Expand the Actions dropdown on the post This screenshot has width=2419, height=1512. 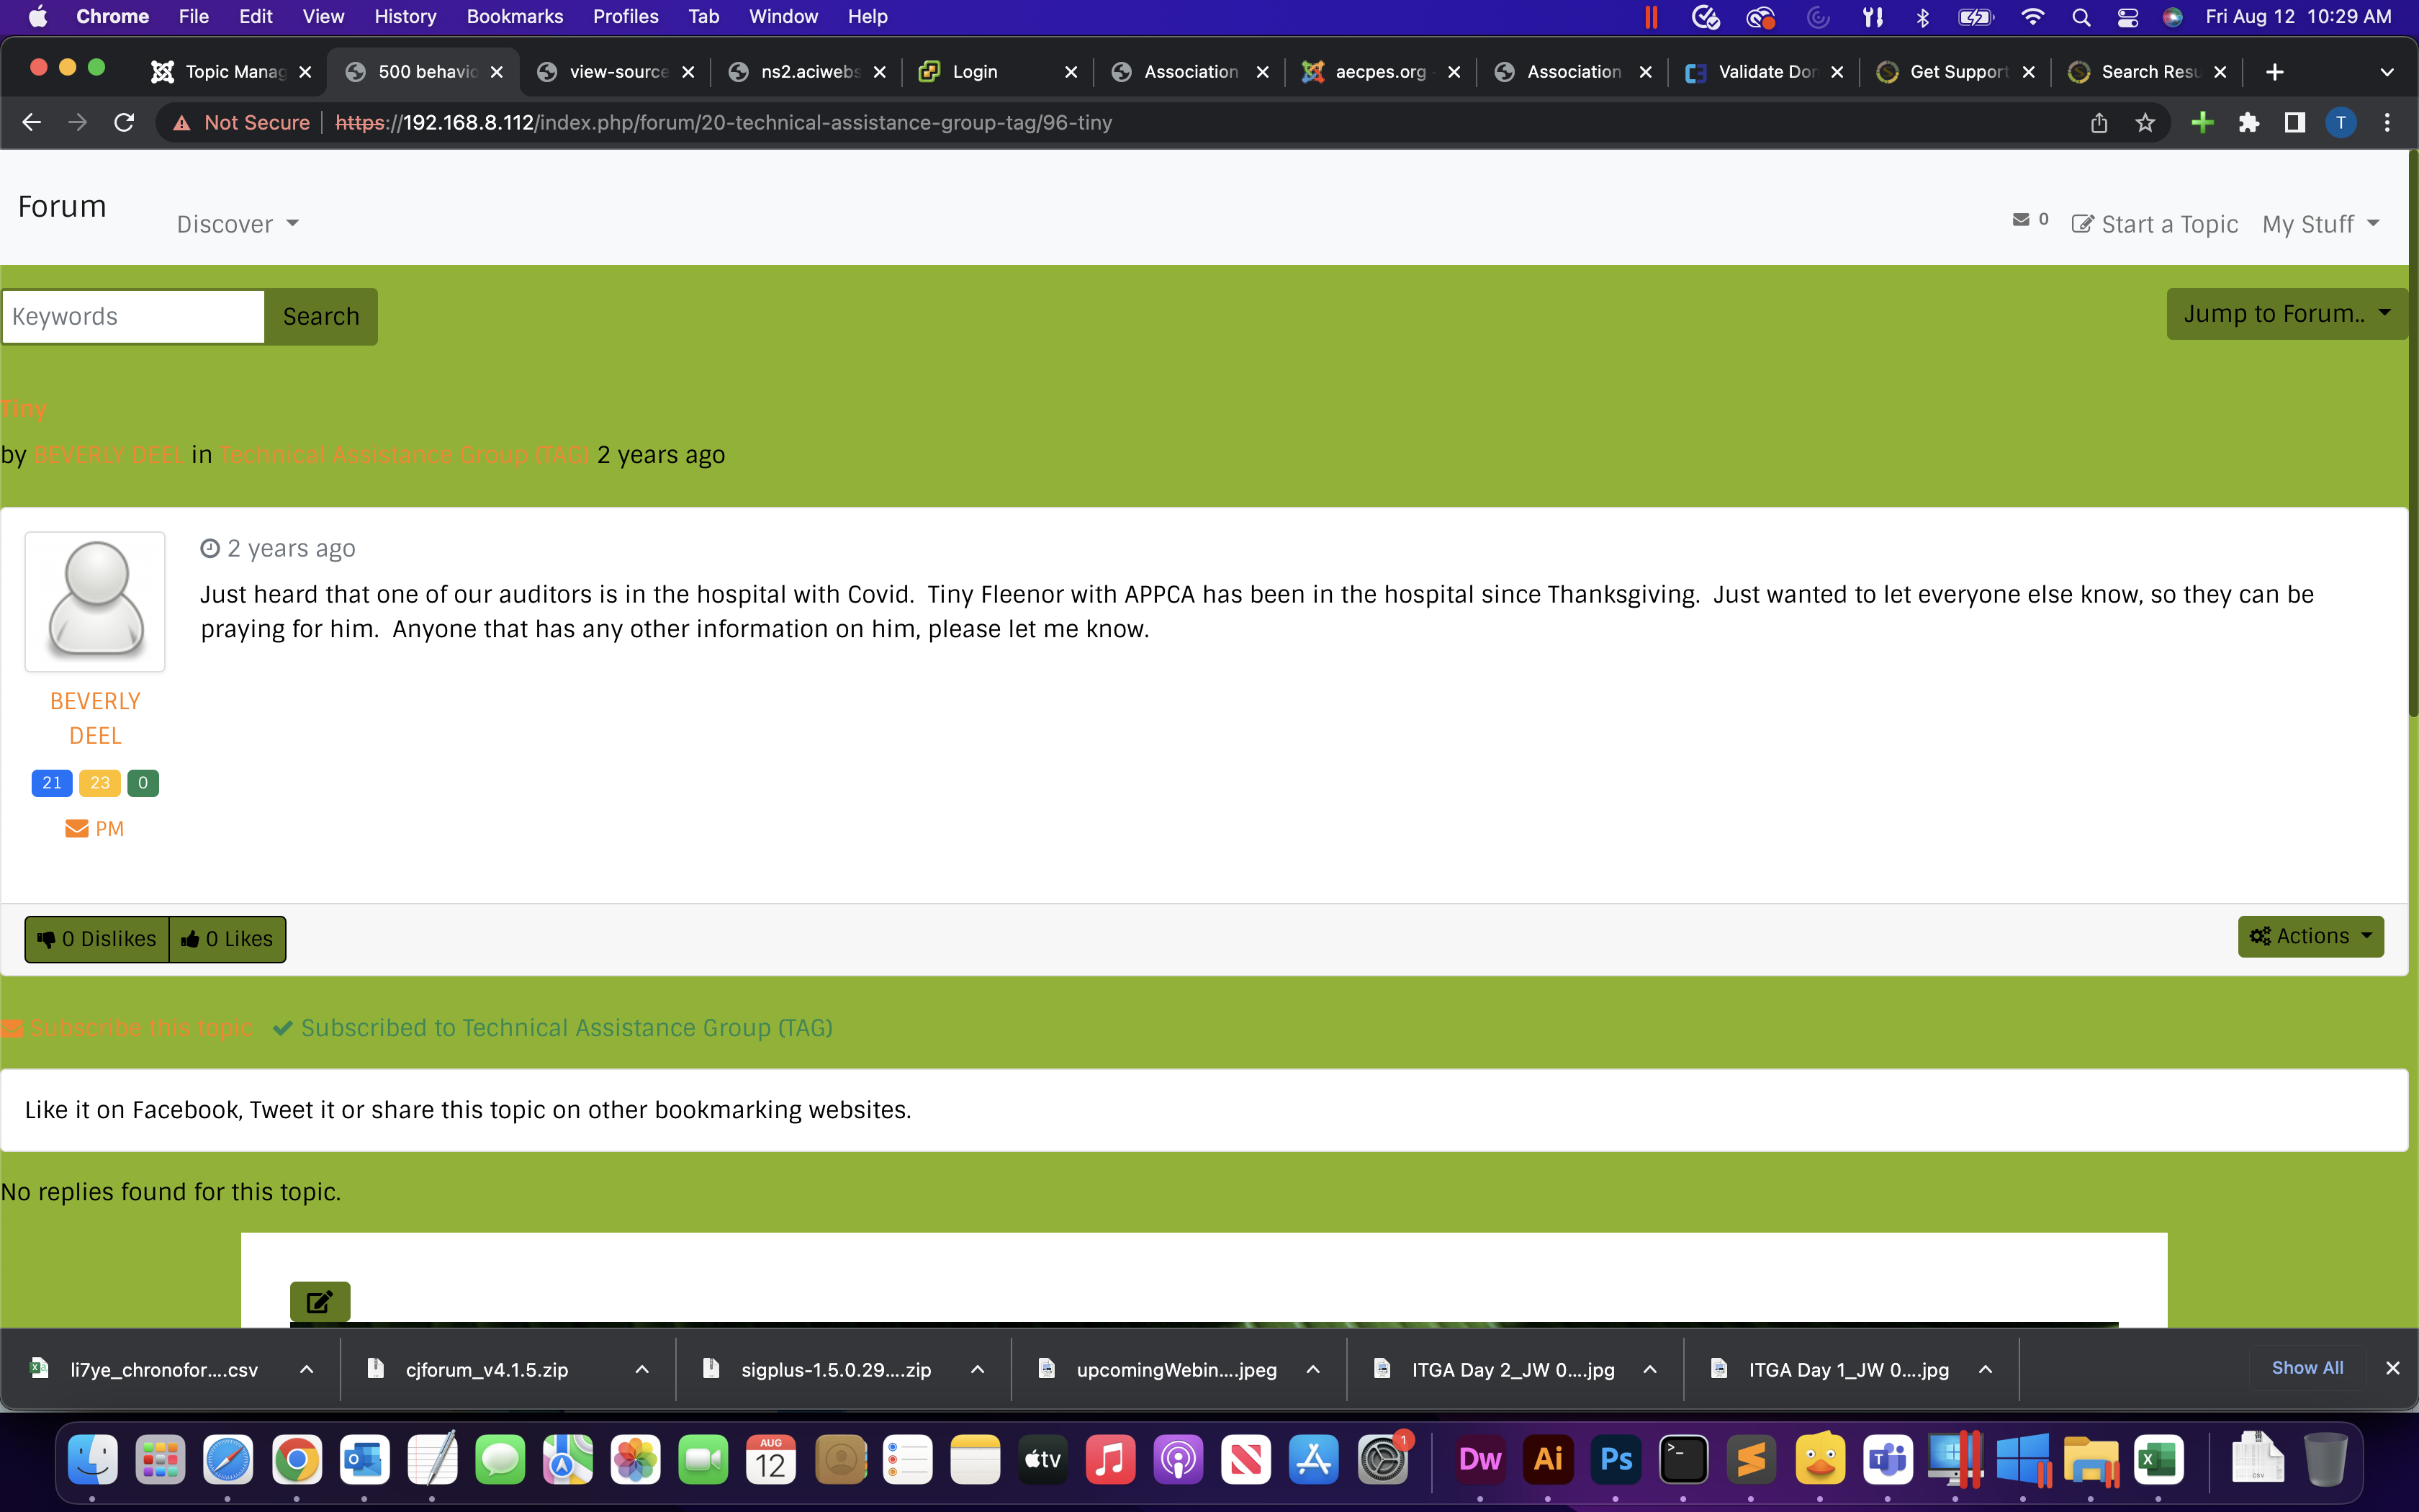[2310, 936]
